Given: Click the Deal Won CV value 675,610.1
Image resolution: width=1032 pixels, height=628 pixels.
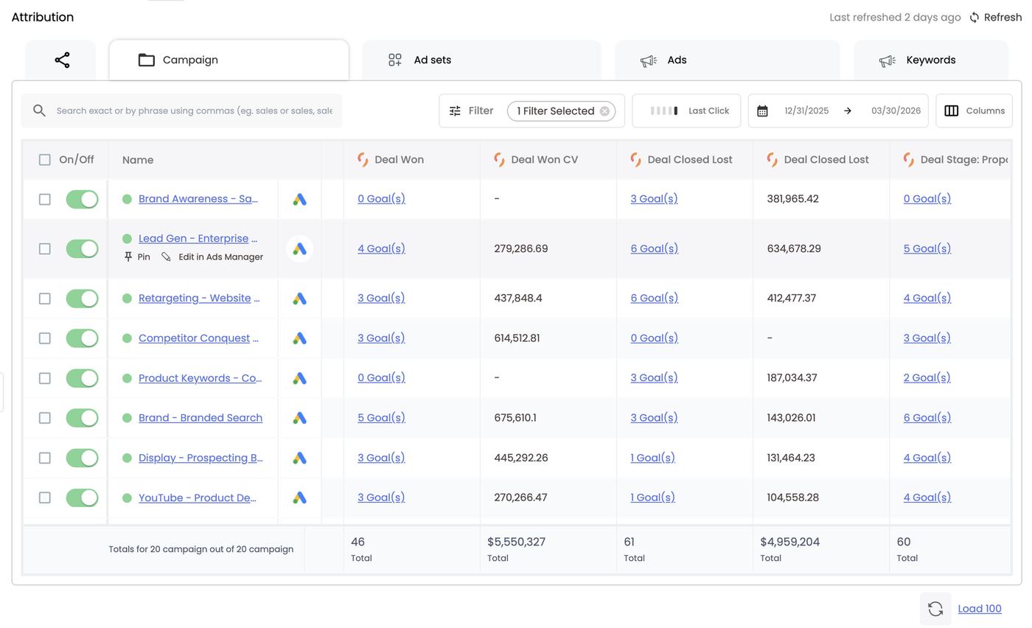Looking at the screenshot, I should 515,418.
